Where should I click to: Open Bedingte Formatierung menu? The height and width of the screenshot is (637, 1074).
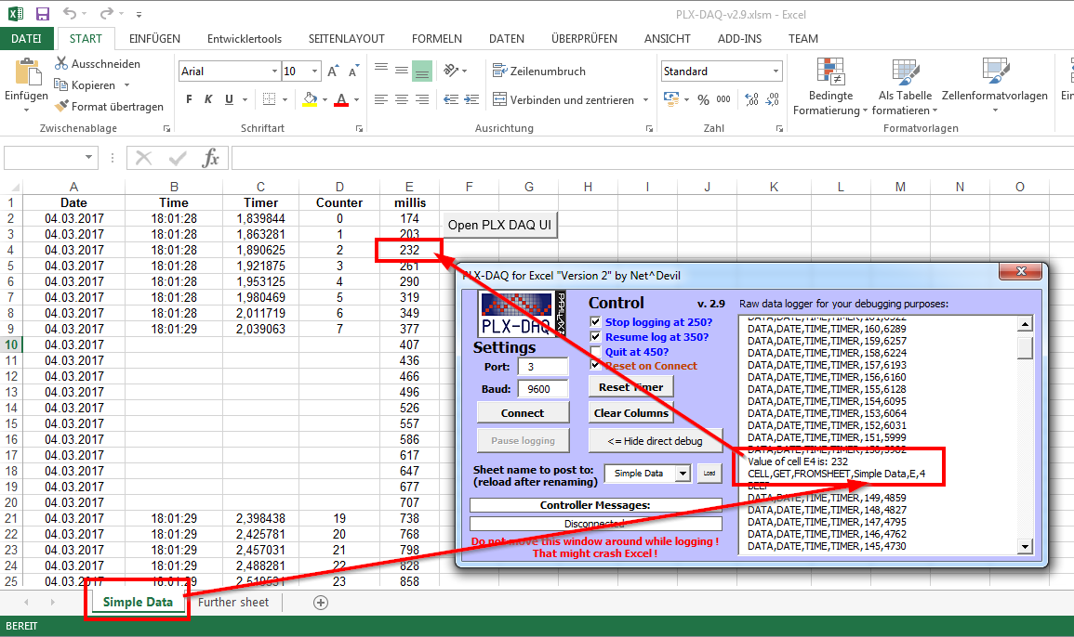830,87
